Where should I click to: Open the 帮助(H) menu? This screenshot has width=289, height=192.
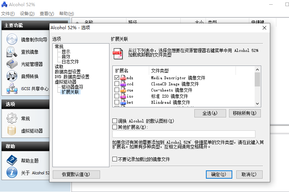[x=66, y=14]
